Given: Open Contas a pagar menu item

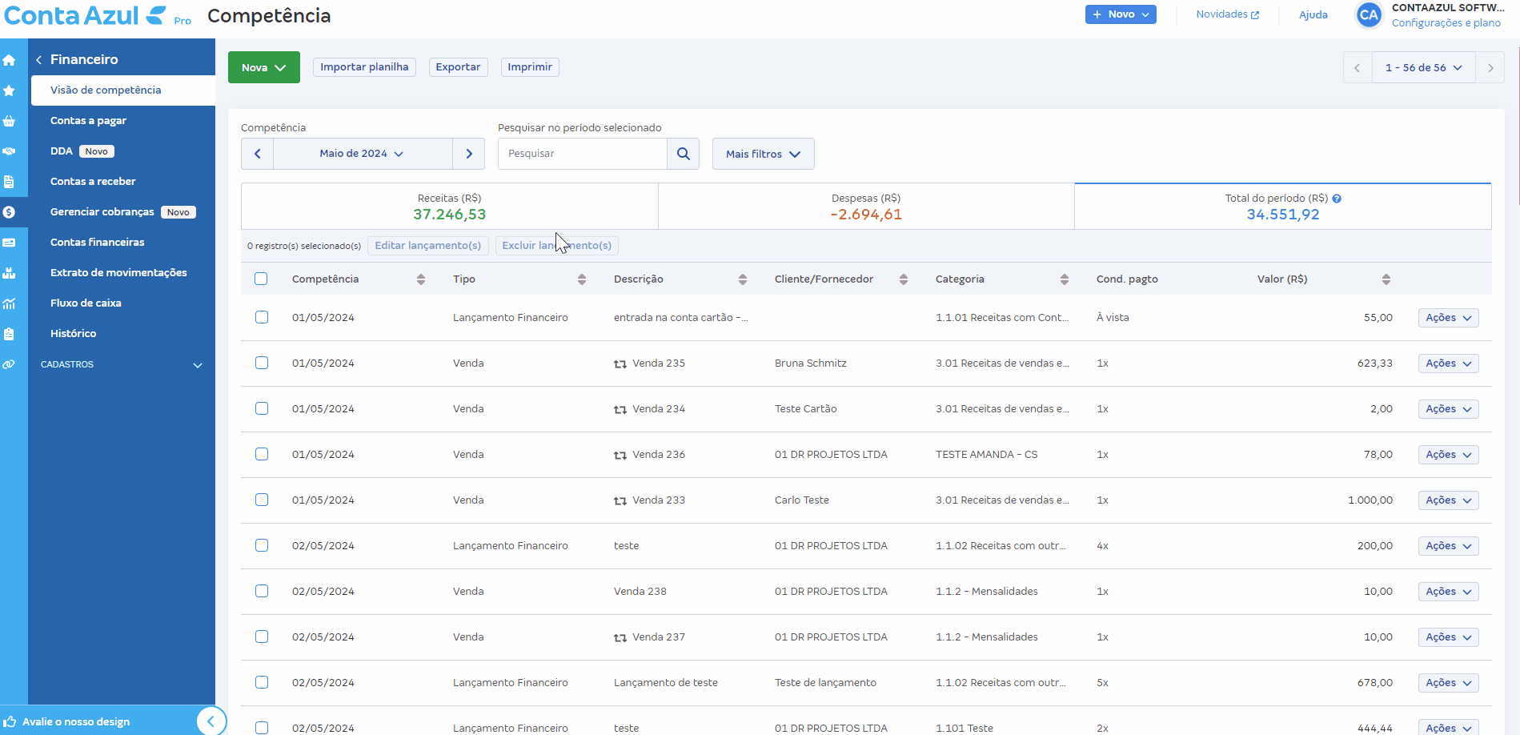Looking at the screenshot, I should pos(88,121).
